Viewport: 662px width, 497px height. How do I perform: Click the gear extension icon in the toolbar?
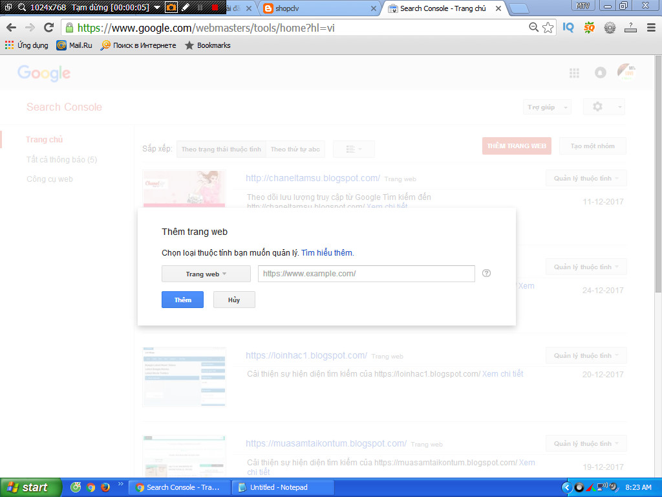(610, 28)
